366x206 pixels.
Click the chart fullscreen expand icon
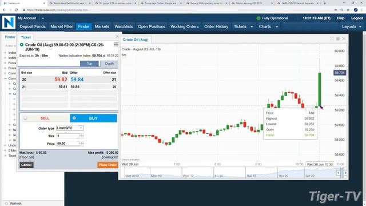(332, 39)
